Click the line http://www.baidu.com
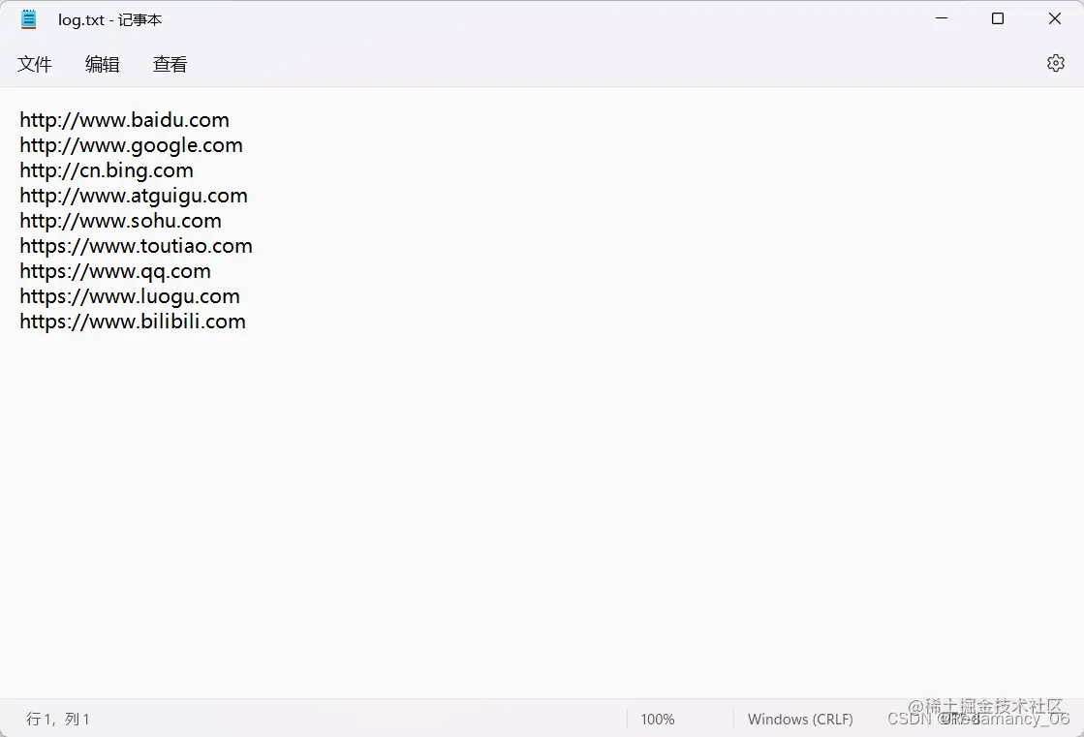The height and width of the screenshot is (737, 1084). [124, 120]
